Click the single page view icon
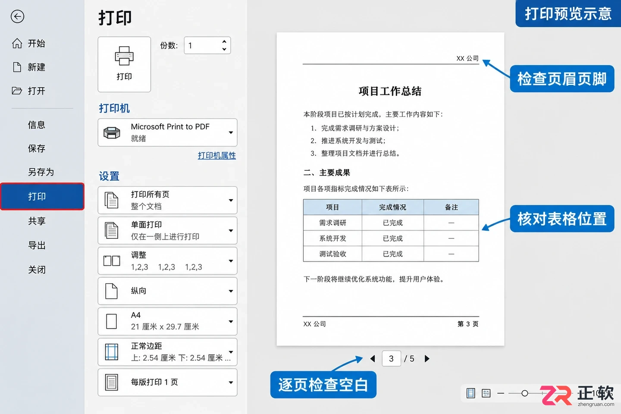 (x=471, y=393)
